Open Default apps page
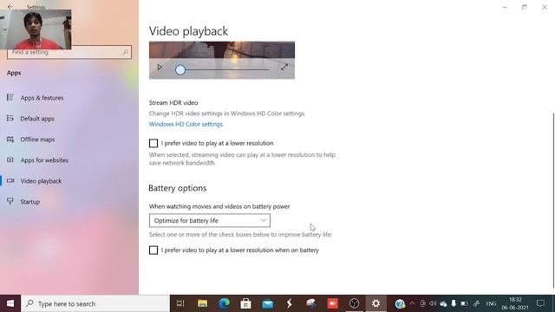This screenshot has width=555, height=312. [37, 119]
